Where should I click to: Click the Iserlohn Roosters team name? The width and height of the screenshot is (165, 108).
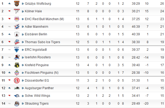38,57
